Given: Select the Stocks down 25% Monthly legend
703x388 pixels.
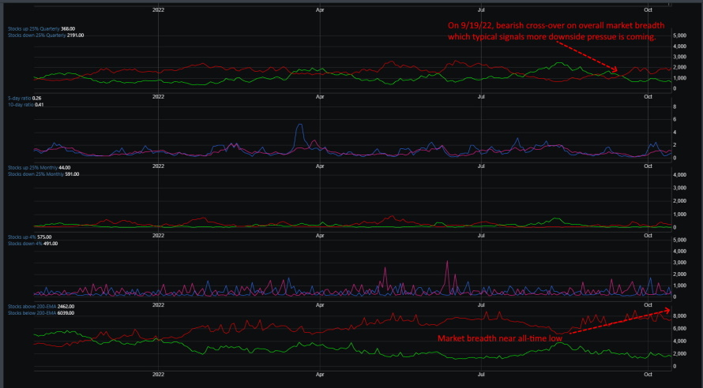Looking at the screenshot, I should (x=43, y=174).
